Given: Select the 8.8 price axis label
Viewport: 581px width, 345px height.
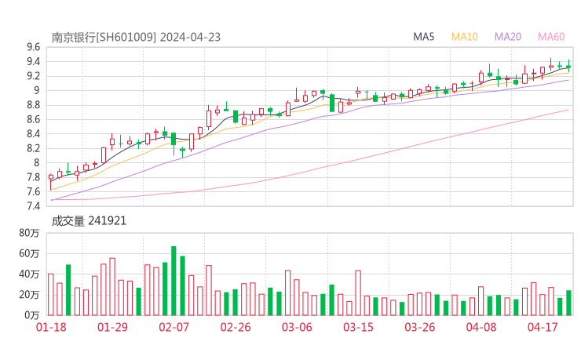Looking at the screenshot, I should tap(33, 105).
